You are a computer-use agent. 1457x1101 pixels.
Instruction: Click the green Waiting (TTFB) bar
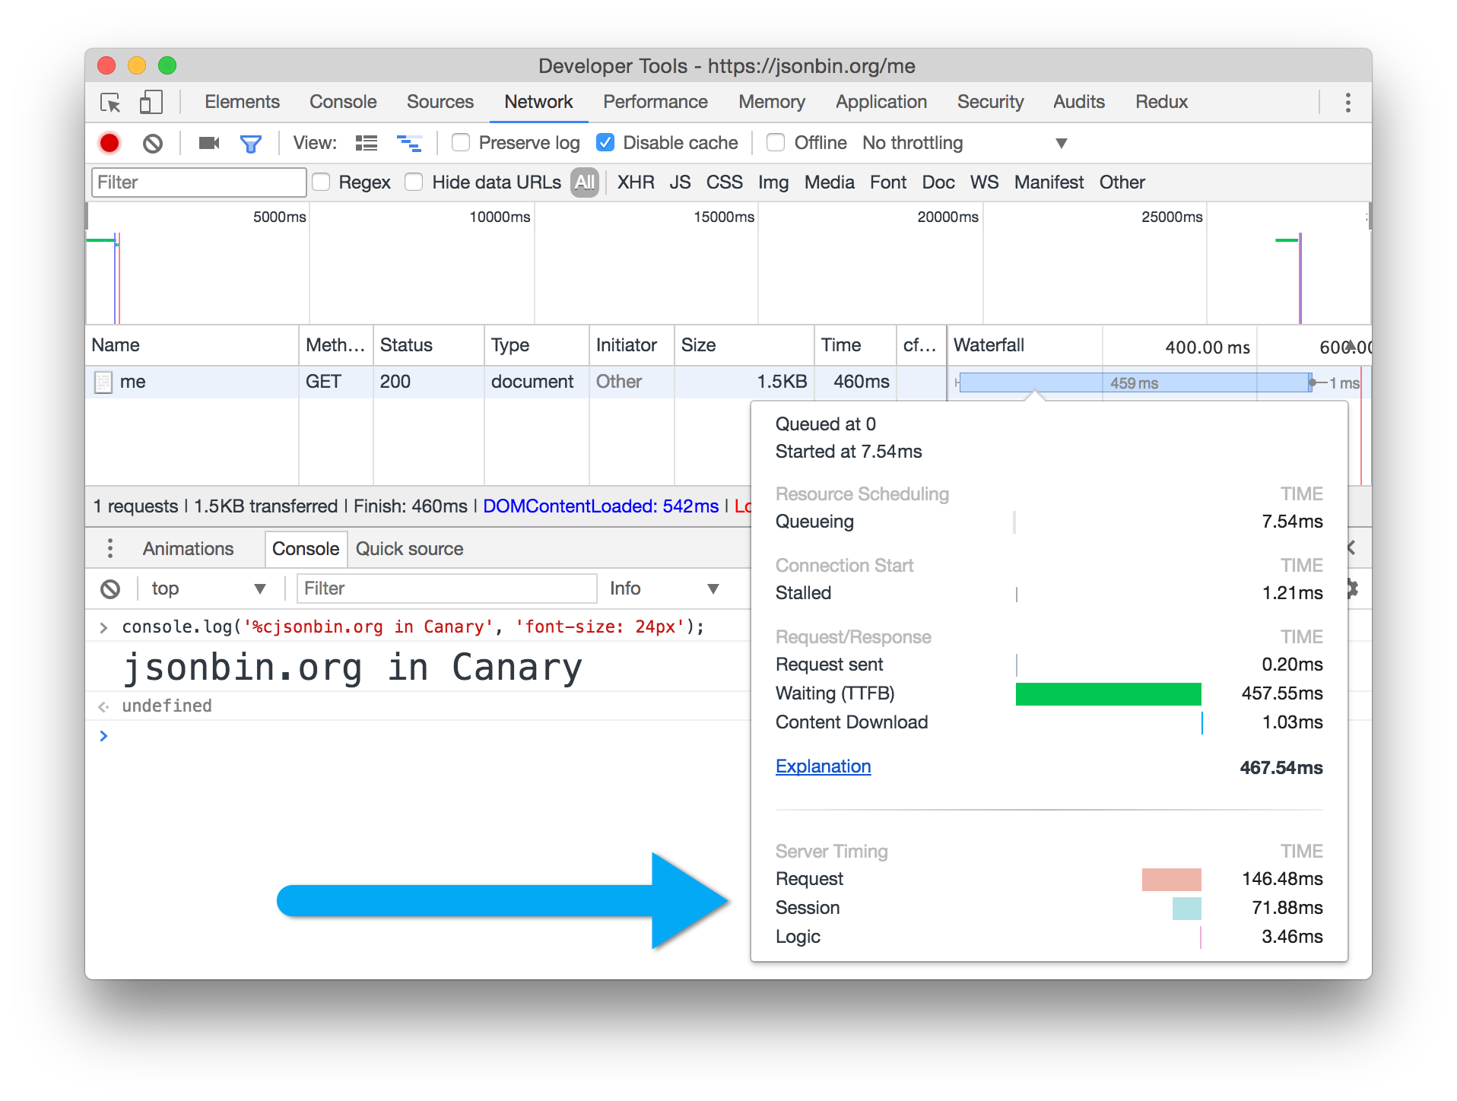coord(1108,693)
